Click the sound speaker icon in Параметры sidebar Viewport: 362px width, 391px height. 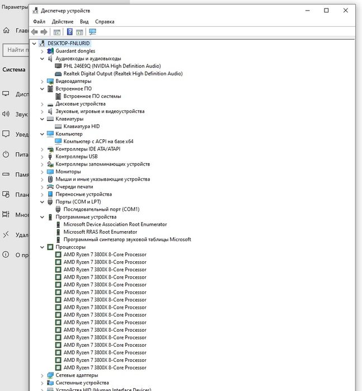[6, 114]
